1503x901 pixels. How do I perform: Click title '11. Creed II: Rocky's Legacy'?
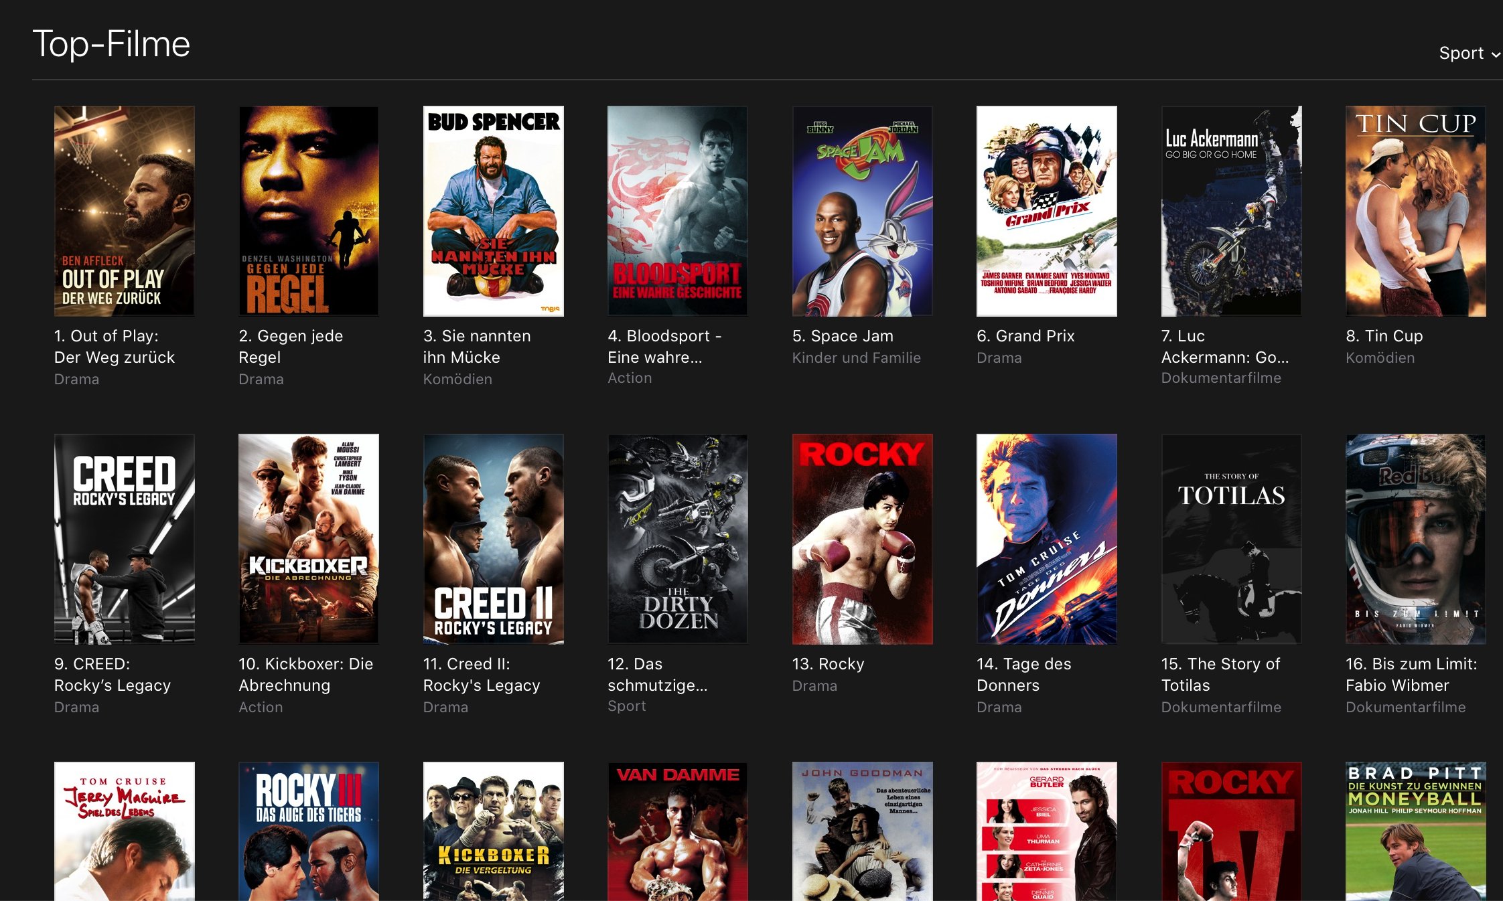click(482, 675)
